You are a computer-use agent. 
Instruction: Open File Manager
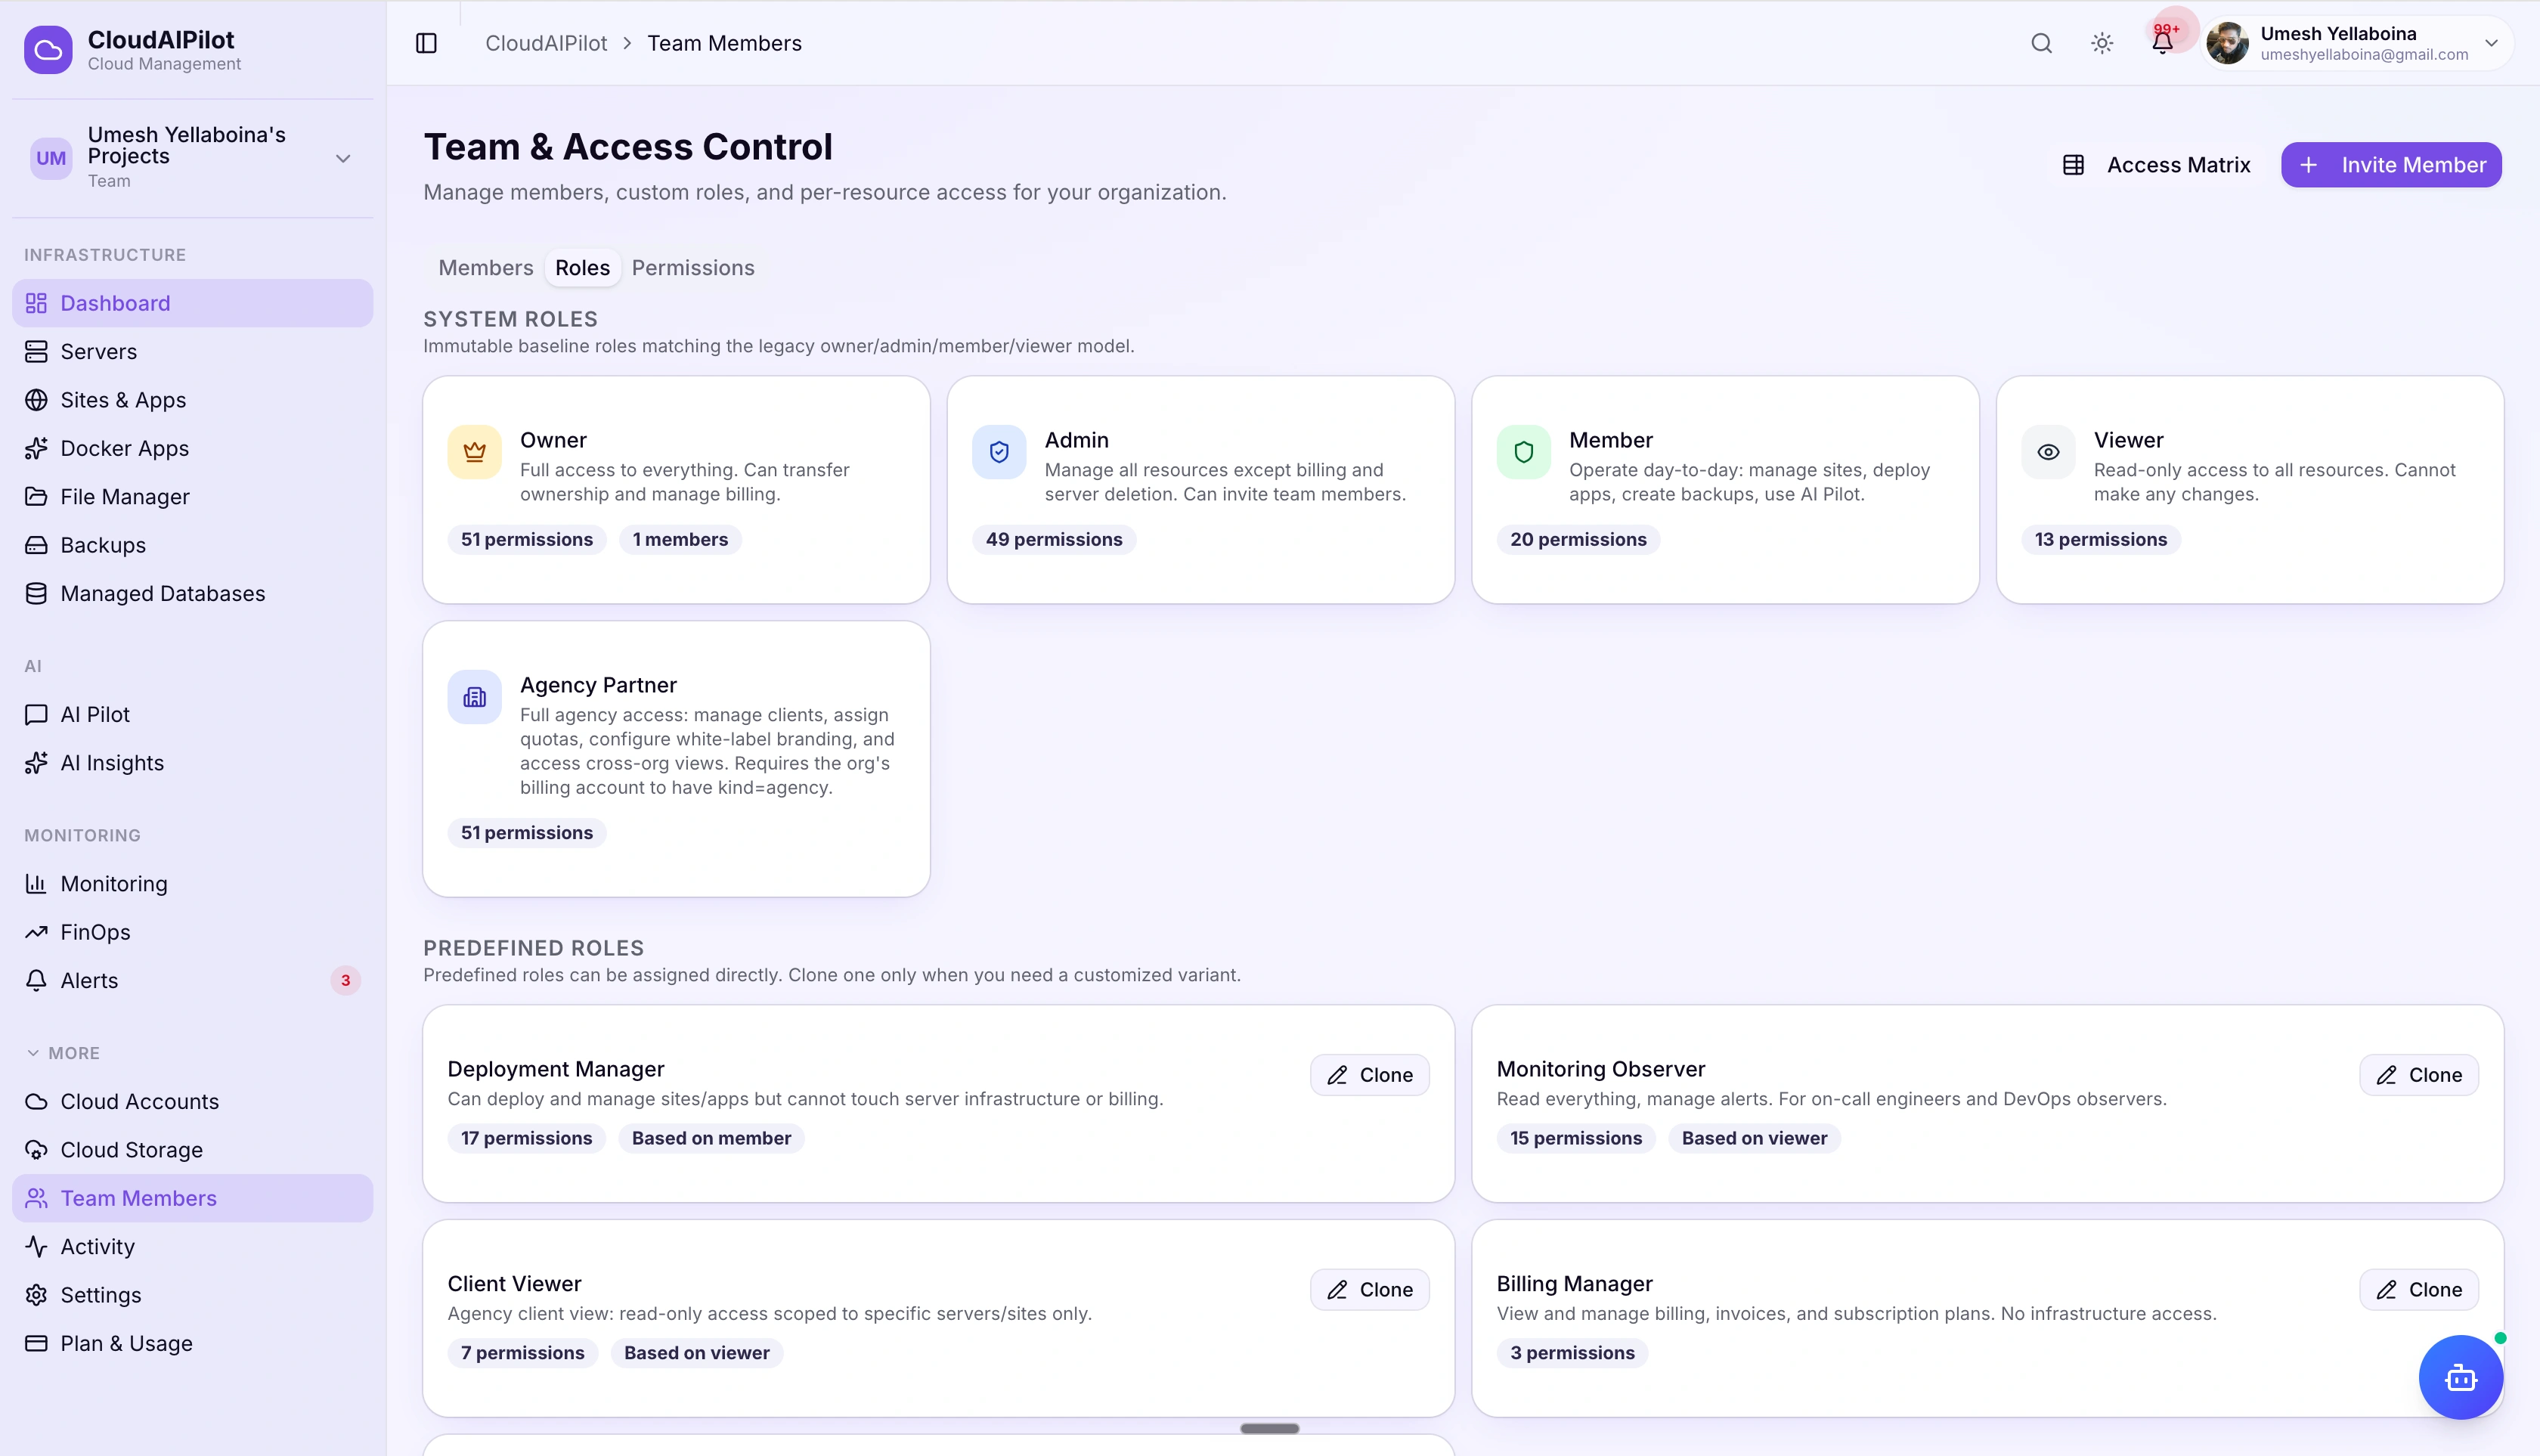tap(192, 497)
